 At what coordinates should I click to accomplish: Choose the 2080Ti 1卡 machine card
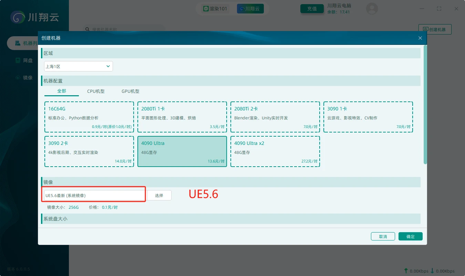[x=182, y=117]
